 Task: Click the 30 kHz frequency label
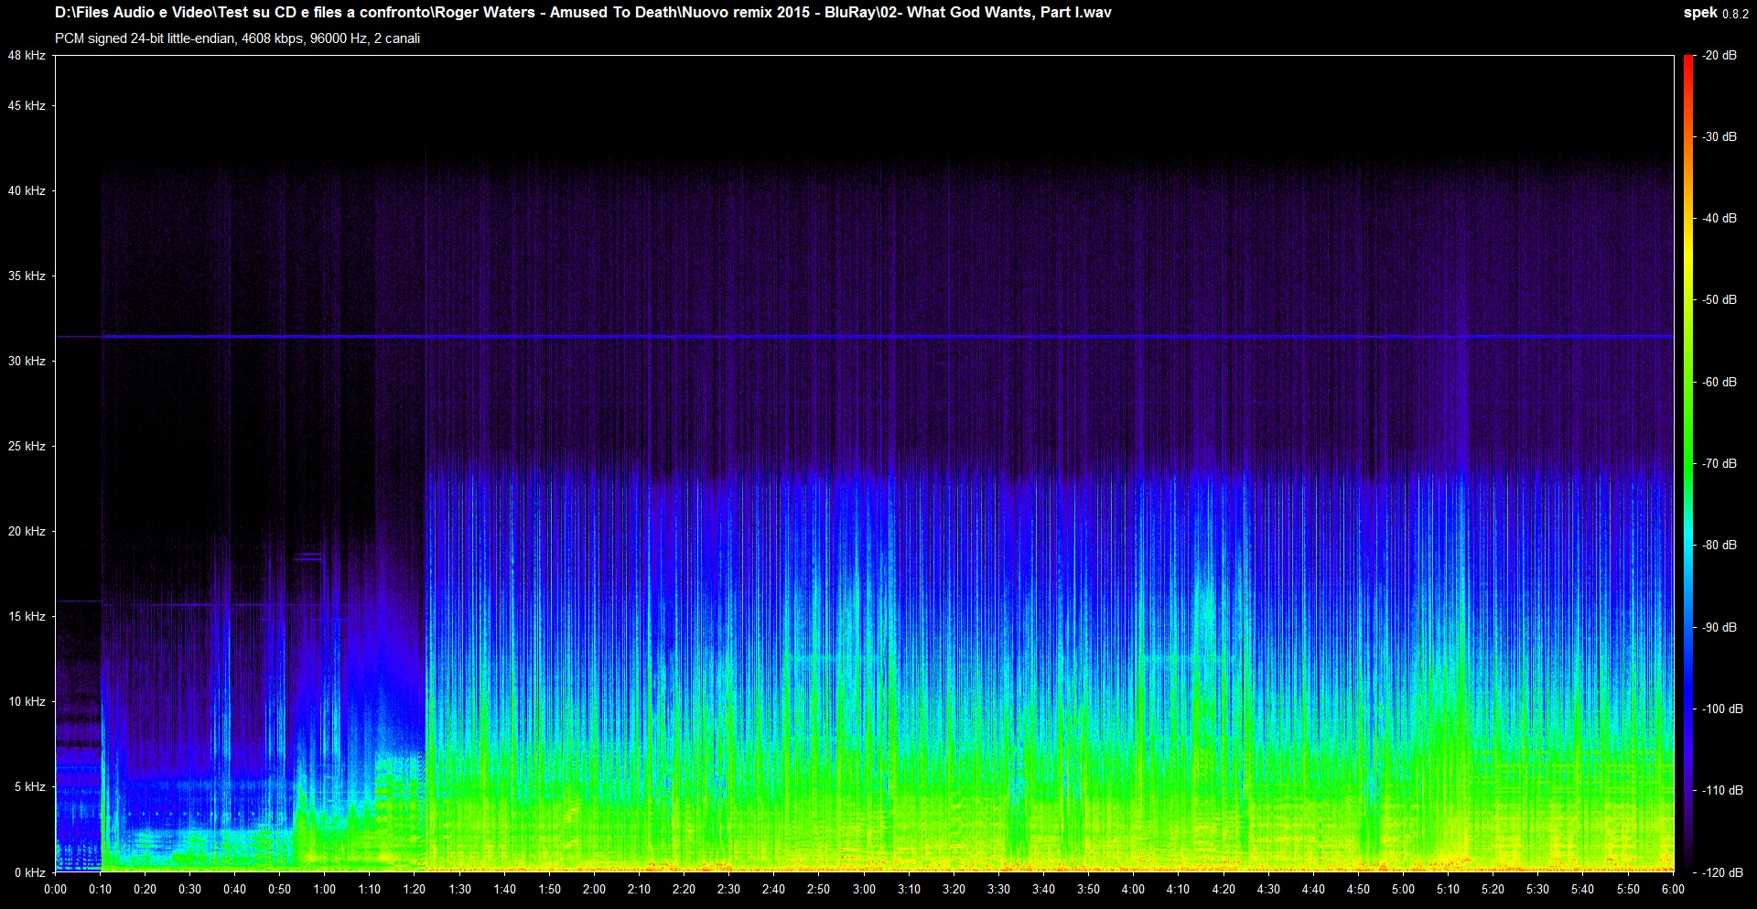pos(26,362)
